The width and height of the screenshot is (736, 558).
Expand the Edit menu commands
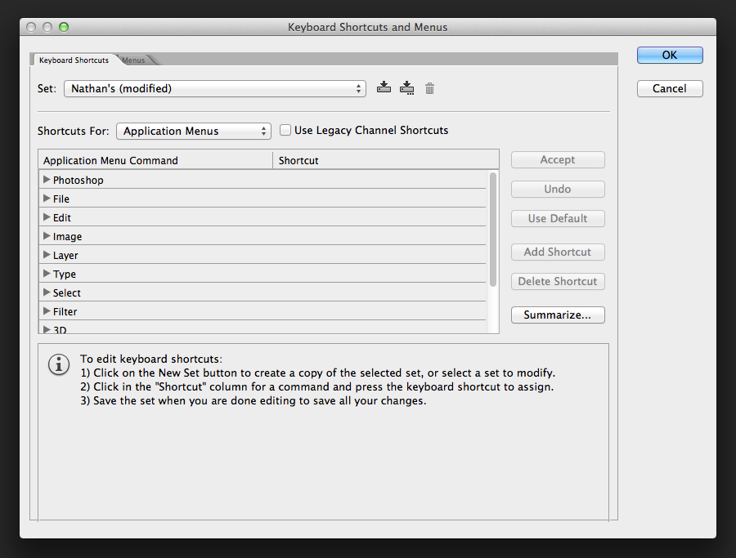tap(47, 217)
